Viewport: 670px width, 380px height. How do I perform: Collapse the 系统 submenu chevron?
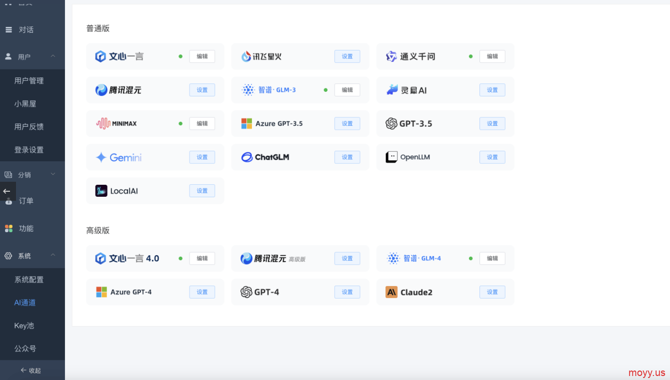click(x=53, y=255)
